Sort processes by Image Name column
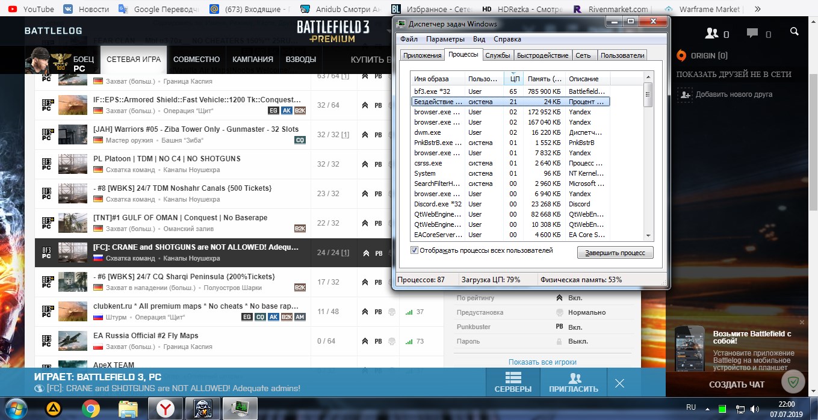Image resolution: width=818 pixels, height=420 pixels. point(438,79)
